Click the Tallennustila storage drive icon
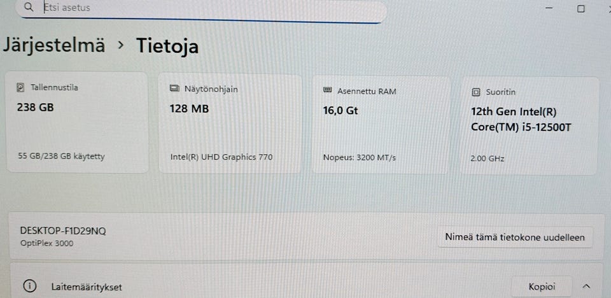Viewport: 611px width, 298px height. tap(21, 87)
